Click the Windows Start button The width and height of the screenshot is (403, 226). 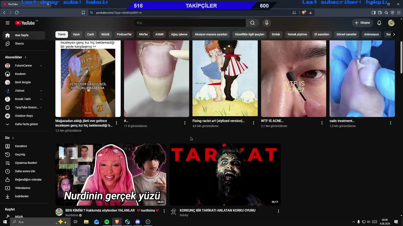click(5, 222)
